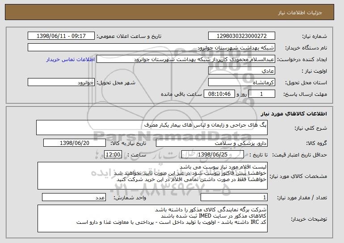Select the remaining days field showing 1
344x243 pixels.
pos(261,94)
